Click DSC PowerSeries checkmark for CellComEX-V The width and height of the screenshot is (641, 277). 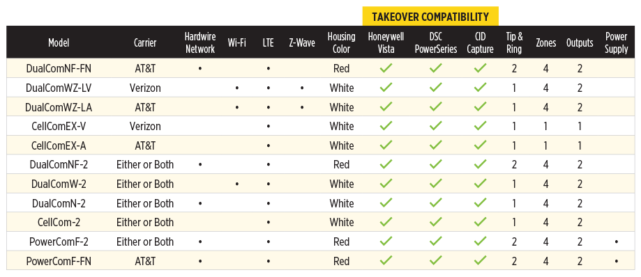point(436,126)
